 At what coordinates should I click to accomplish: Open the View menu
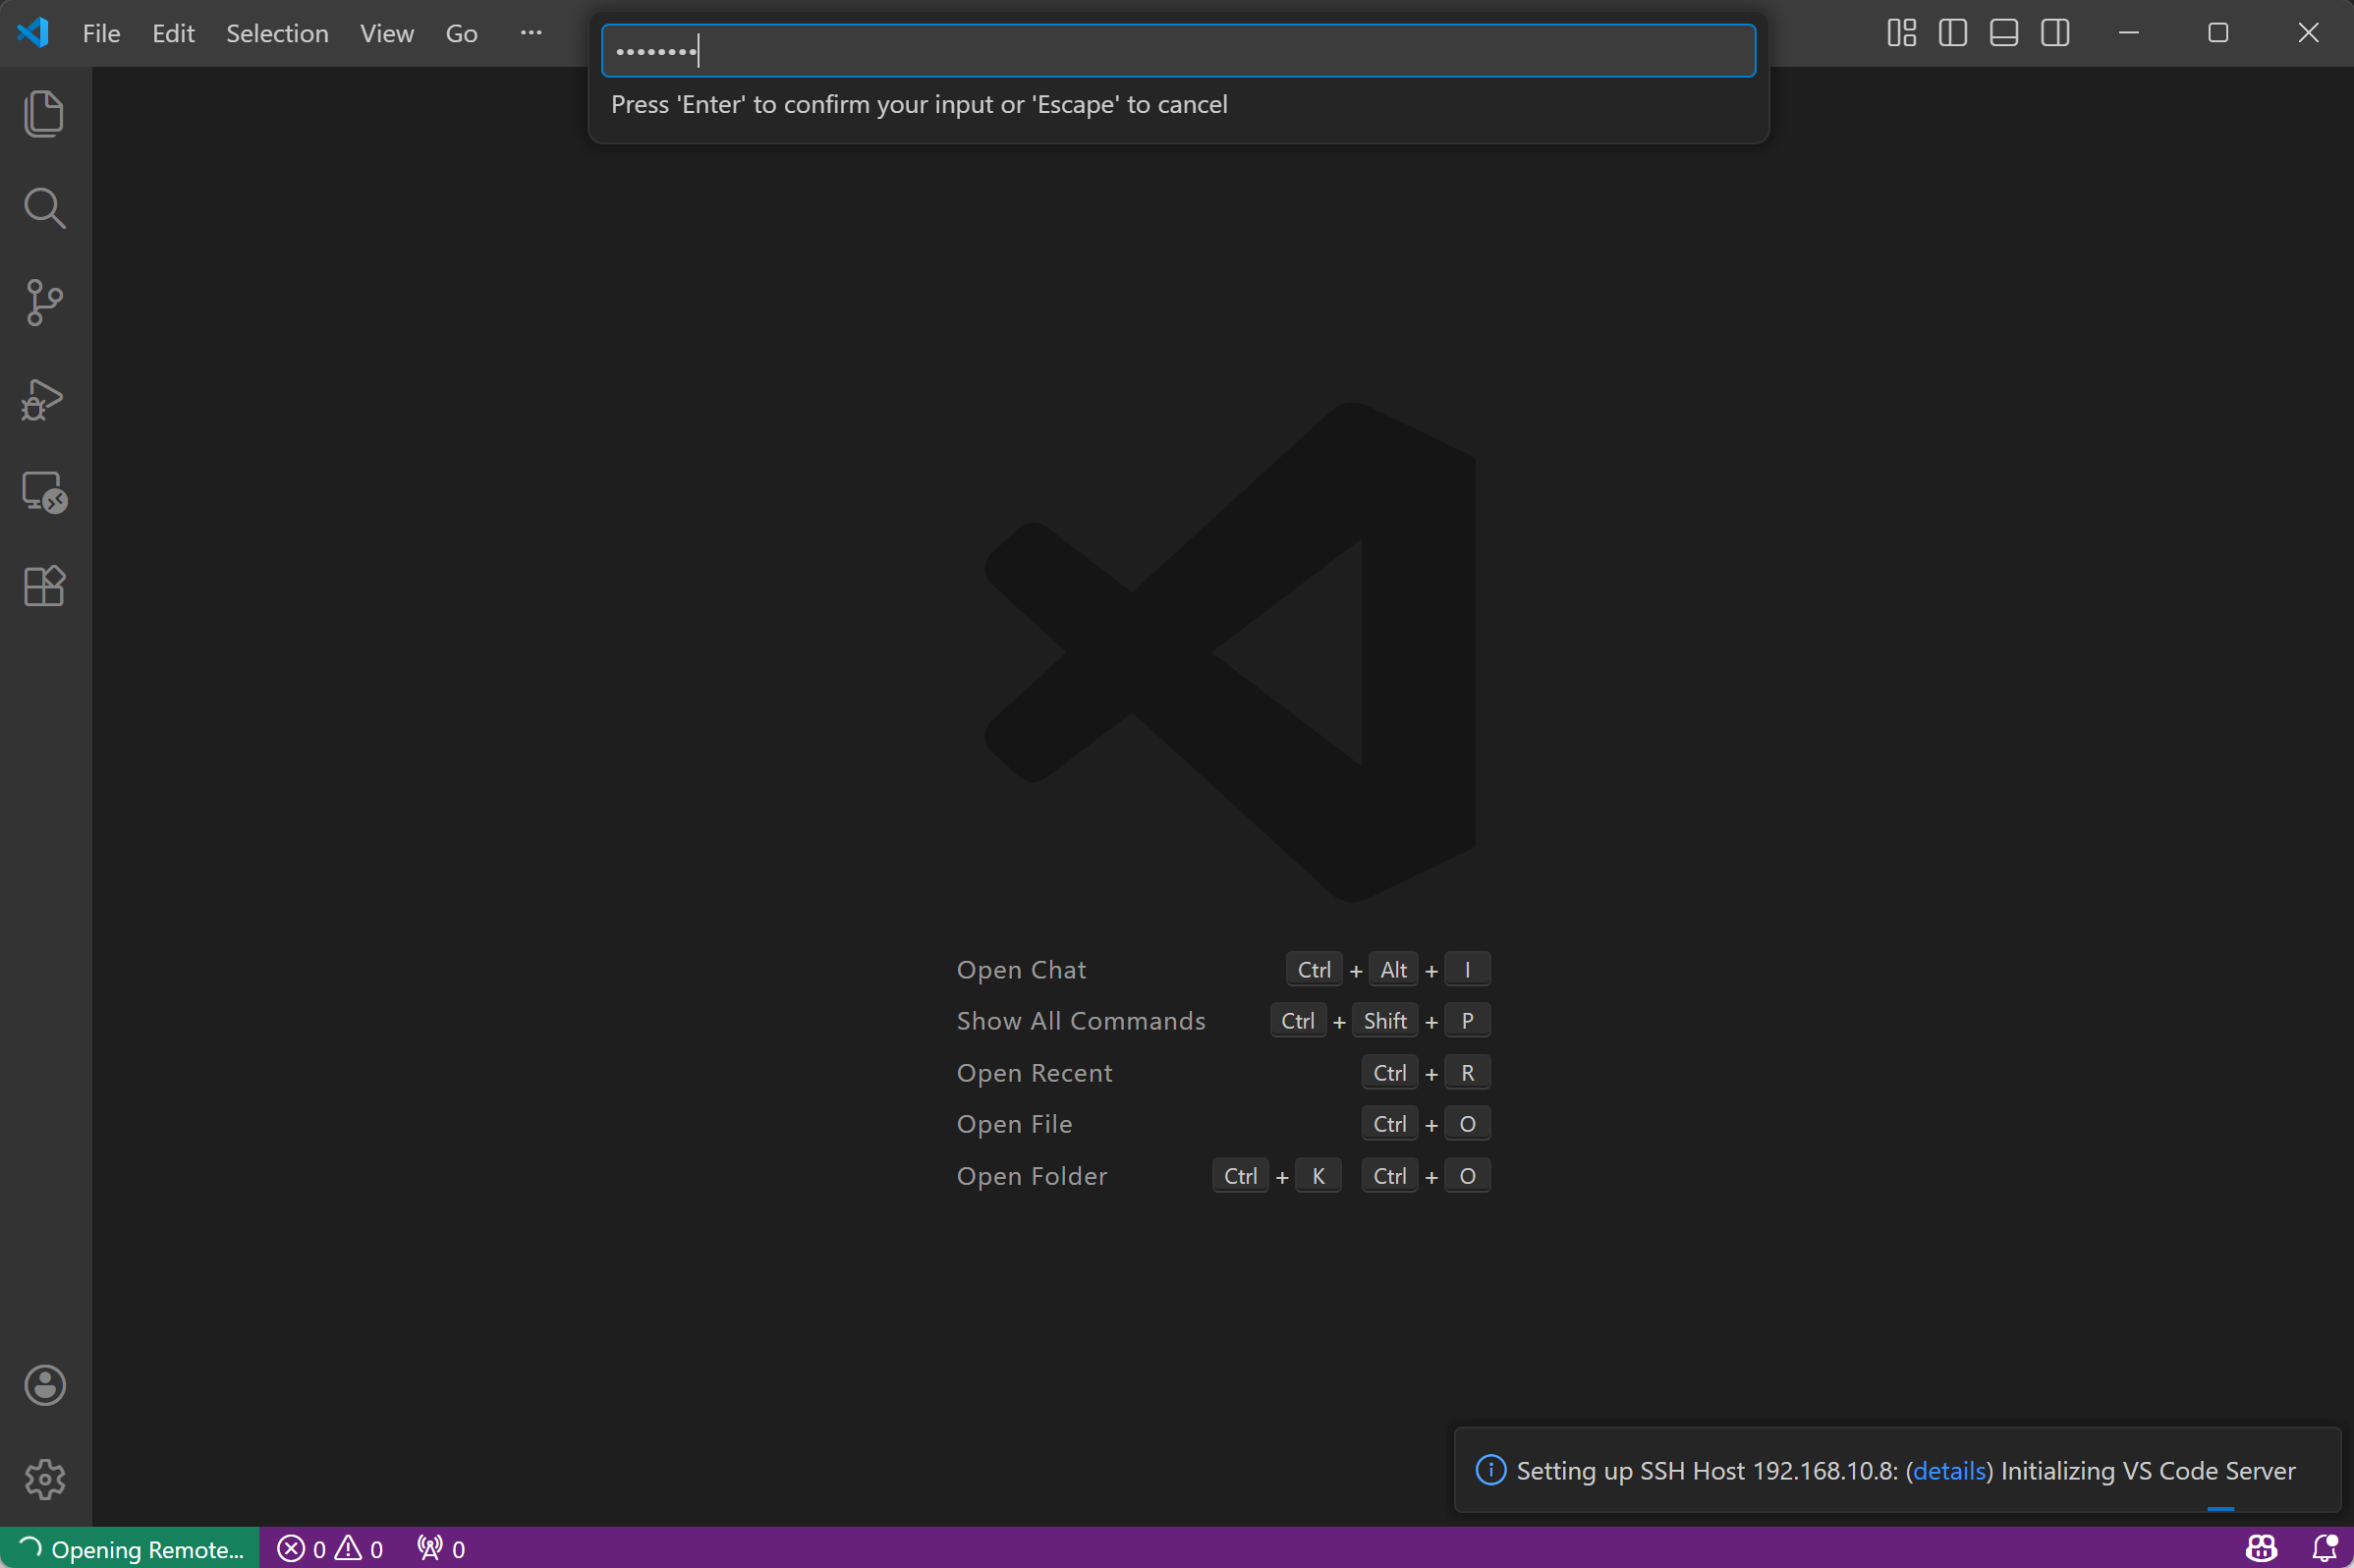coord(386,33)
